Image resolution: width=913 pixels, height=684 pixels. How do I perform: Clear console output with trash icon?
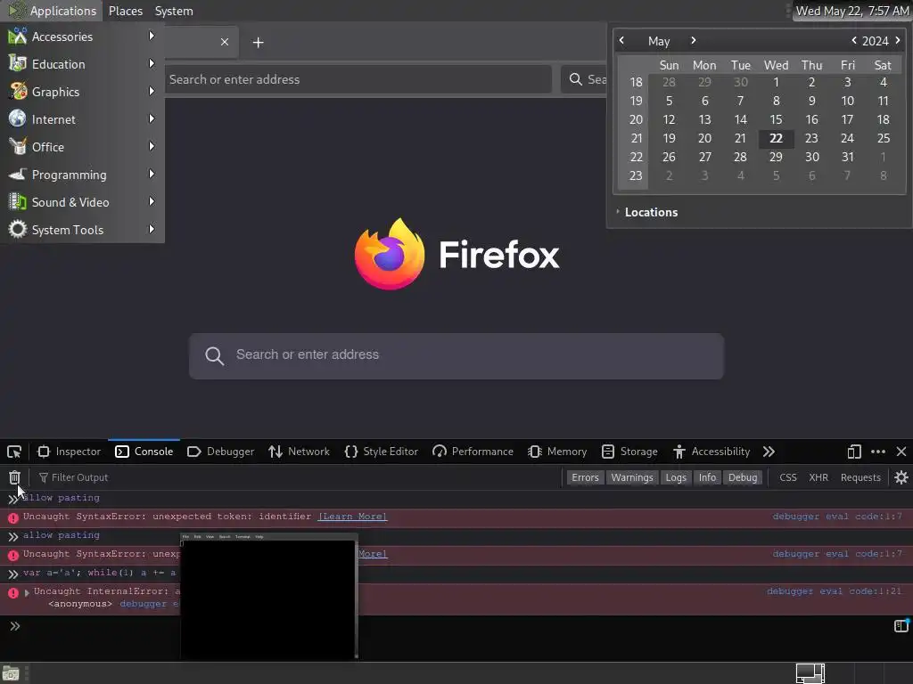(14, 477)
